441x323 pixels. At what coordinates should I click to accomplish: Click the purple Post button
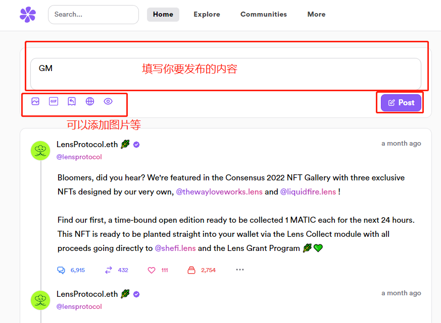tap(401, 103)
